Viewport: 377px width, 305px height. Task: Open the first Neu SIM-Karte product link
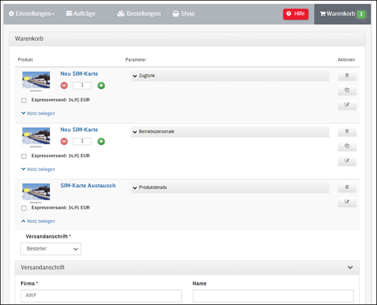(x=79, y=74)
